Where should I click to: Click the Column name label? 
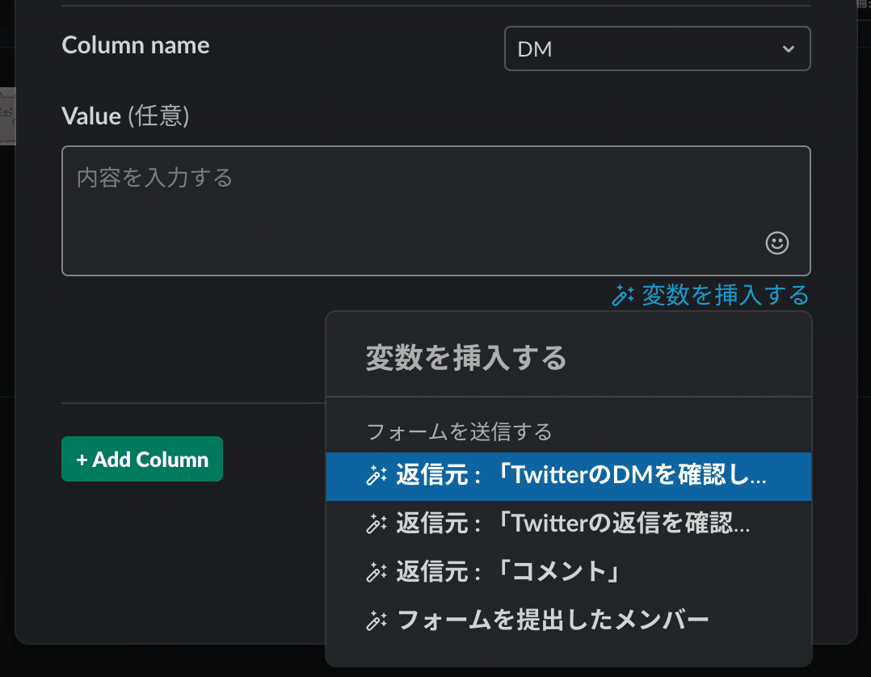(136, 45)
